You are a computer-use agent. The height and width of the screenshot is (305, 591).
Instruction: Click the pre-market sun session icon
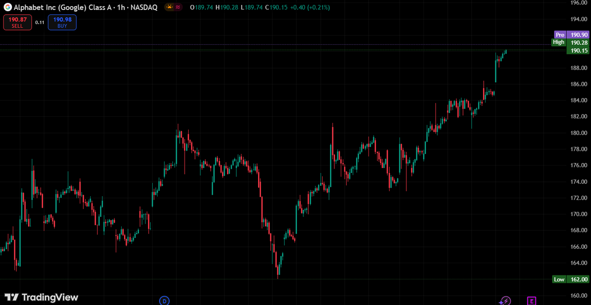pos(169,7)
